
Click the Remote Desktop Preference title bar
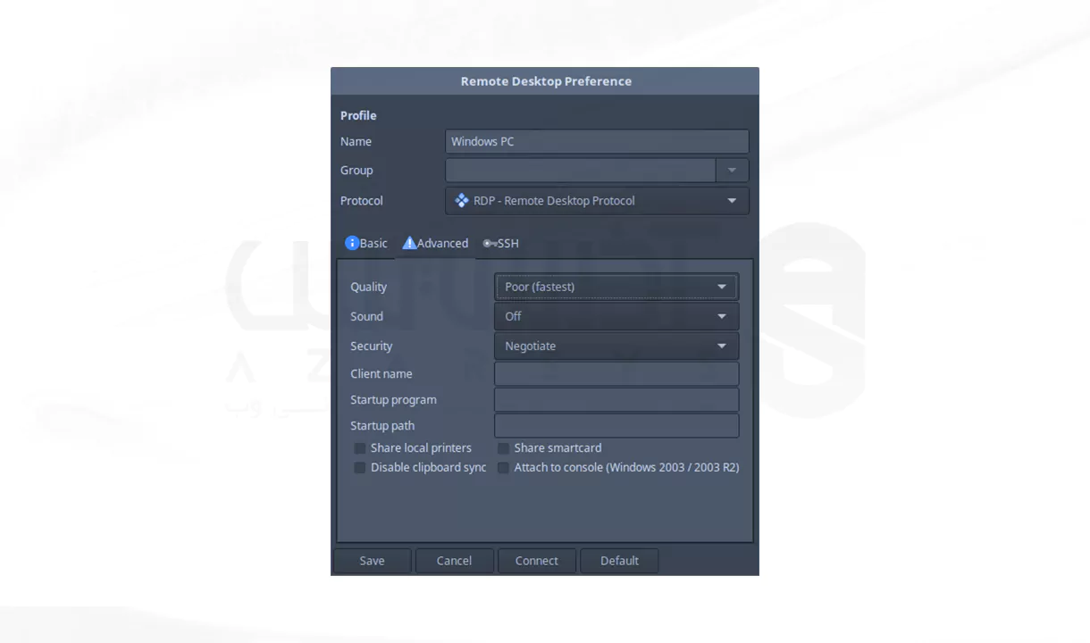pos(545,81)
